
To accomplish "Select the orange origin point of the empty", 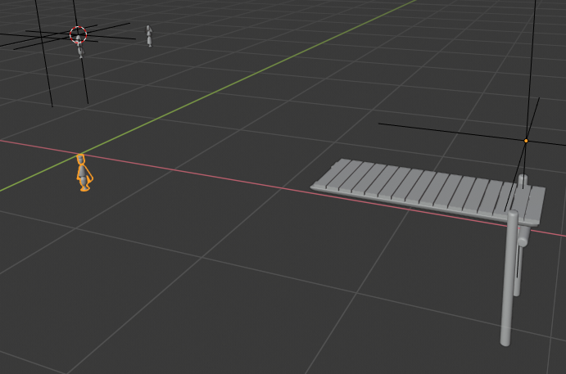I will (x=526, y=141).
